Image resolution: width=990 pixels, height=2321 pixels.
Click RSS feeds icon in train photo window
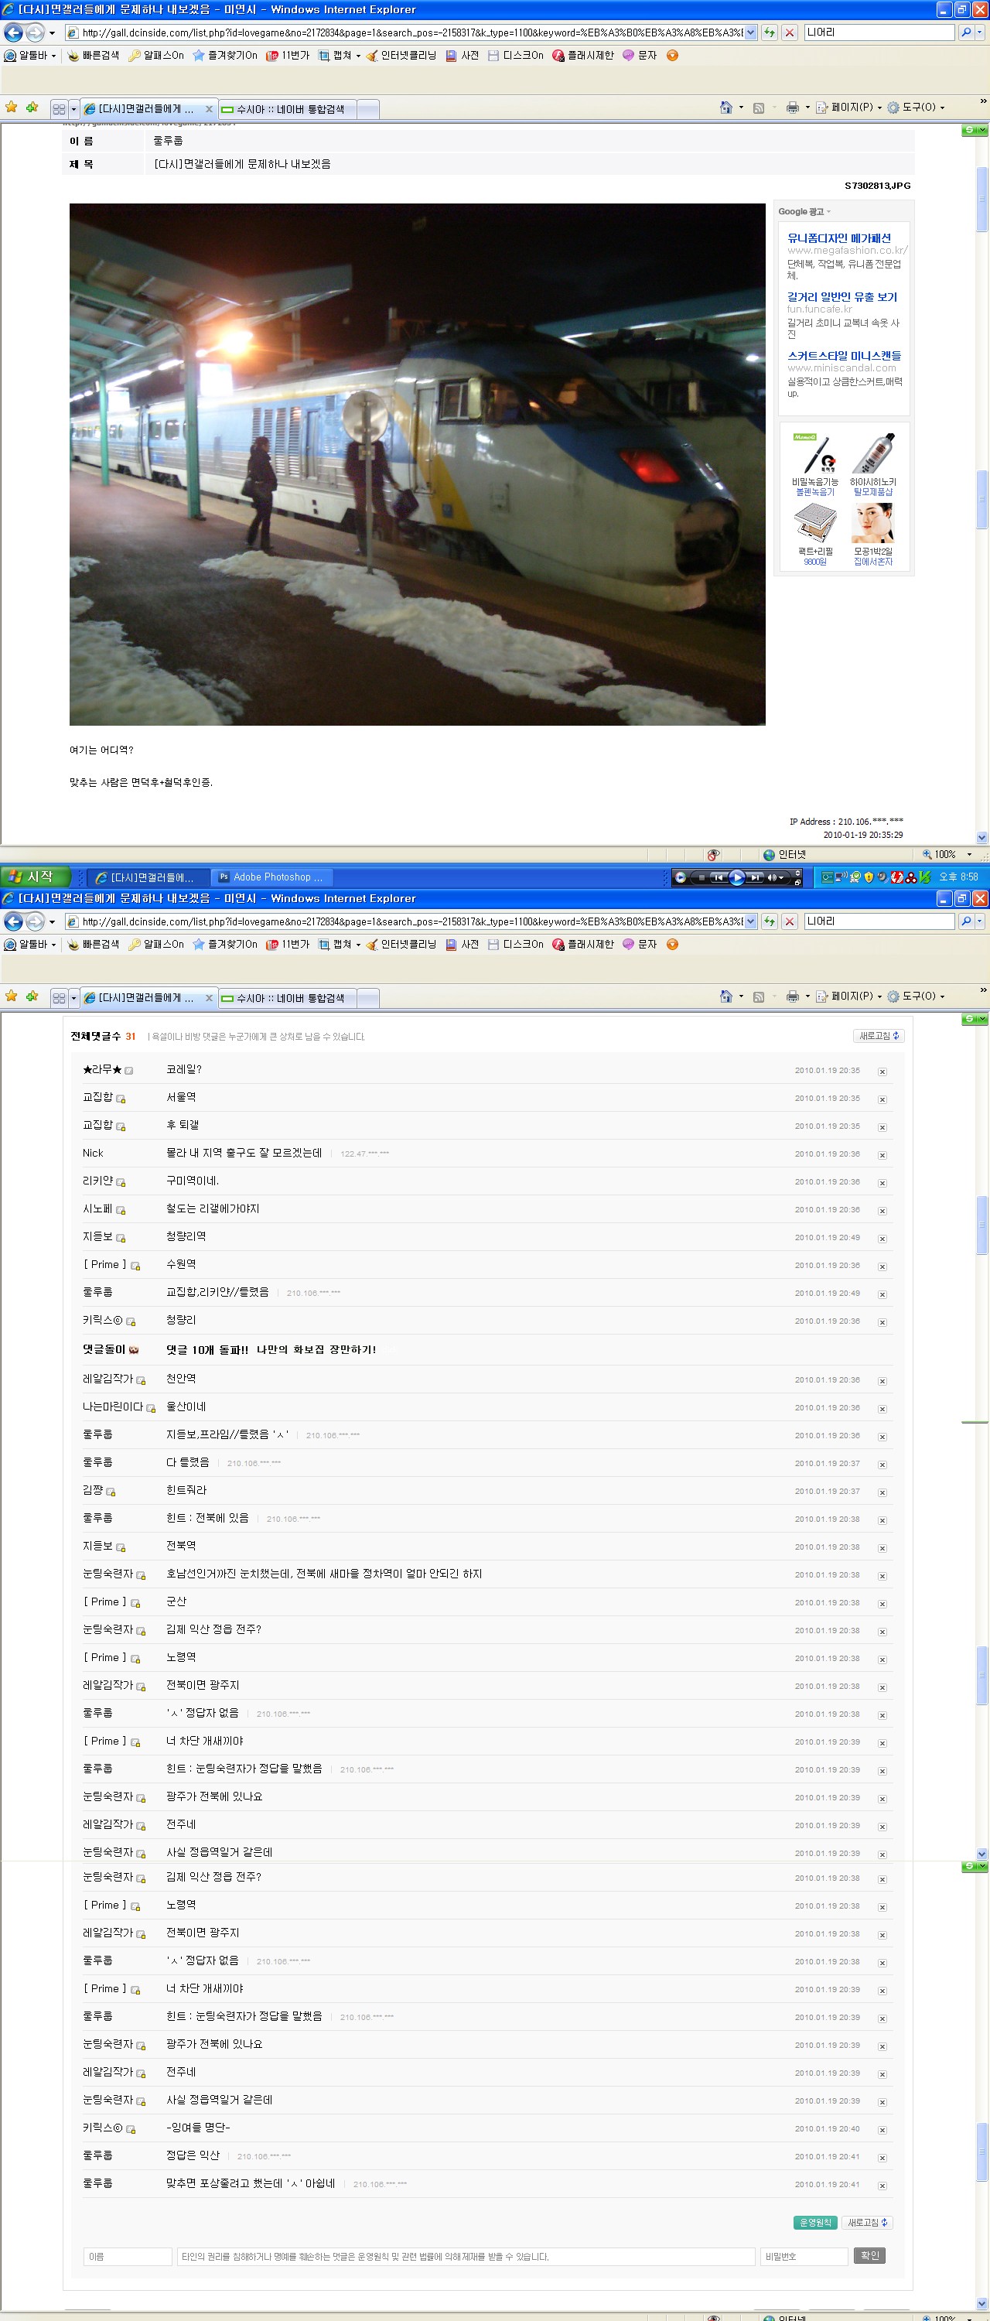pos(759,108)
